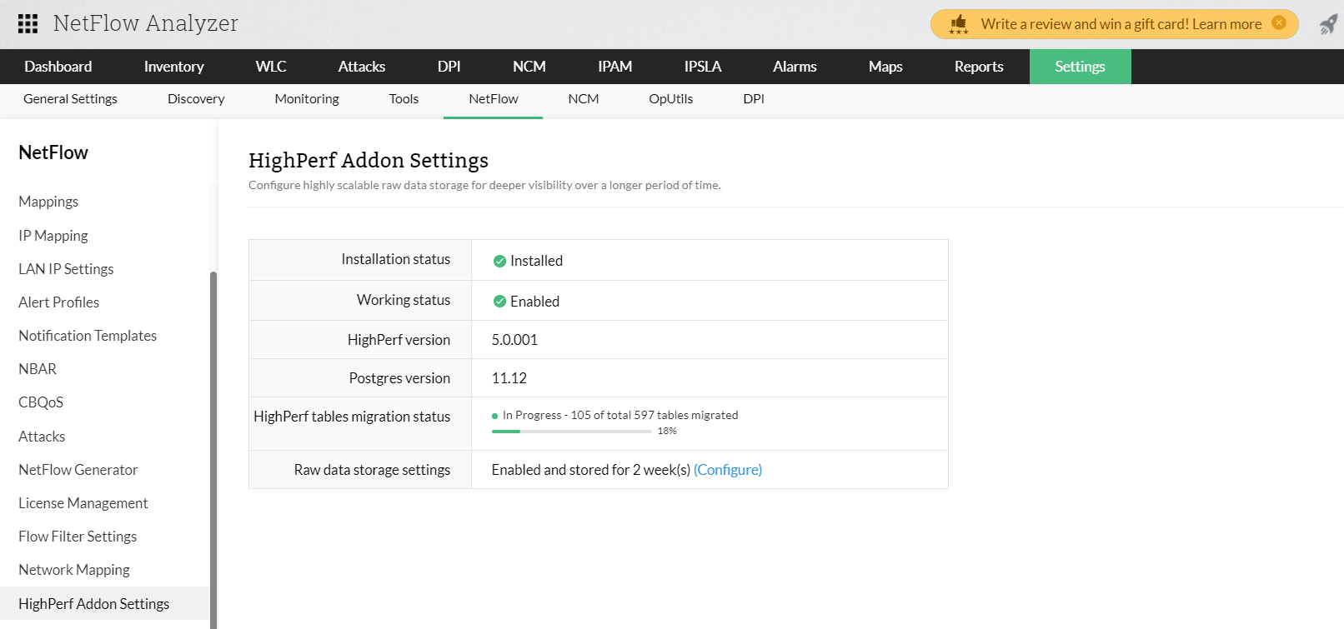Viewport: 1344px width, 629px height.
Task: Click the HighPerf Addon Settings page heading
Action: (x=369, y=160)
